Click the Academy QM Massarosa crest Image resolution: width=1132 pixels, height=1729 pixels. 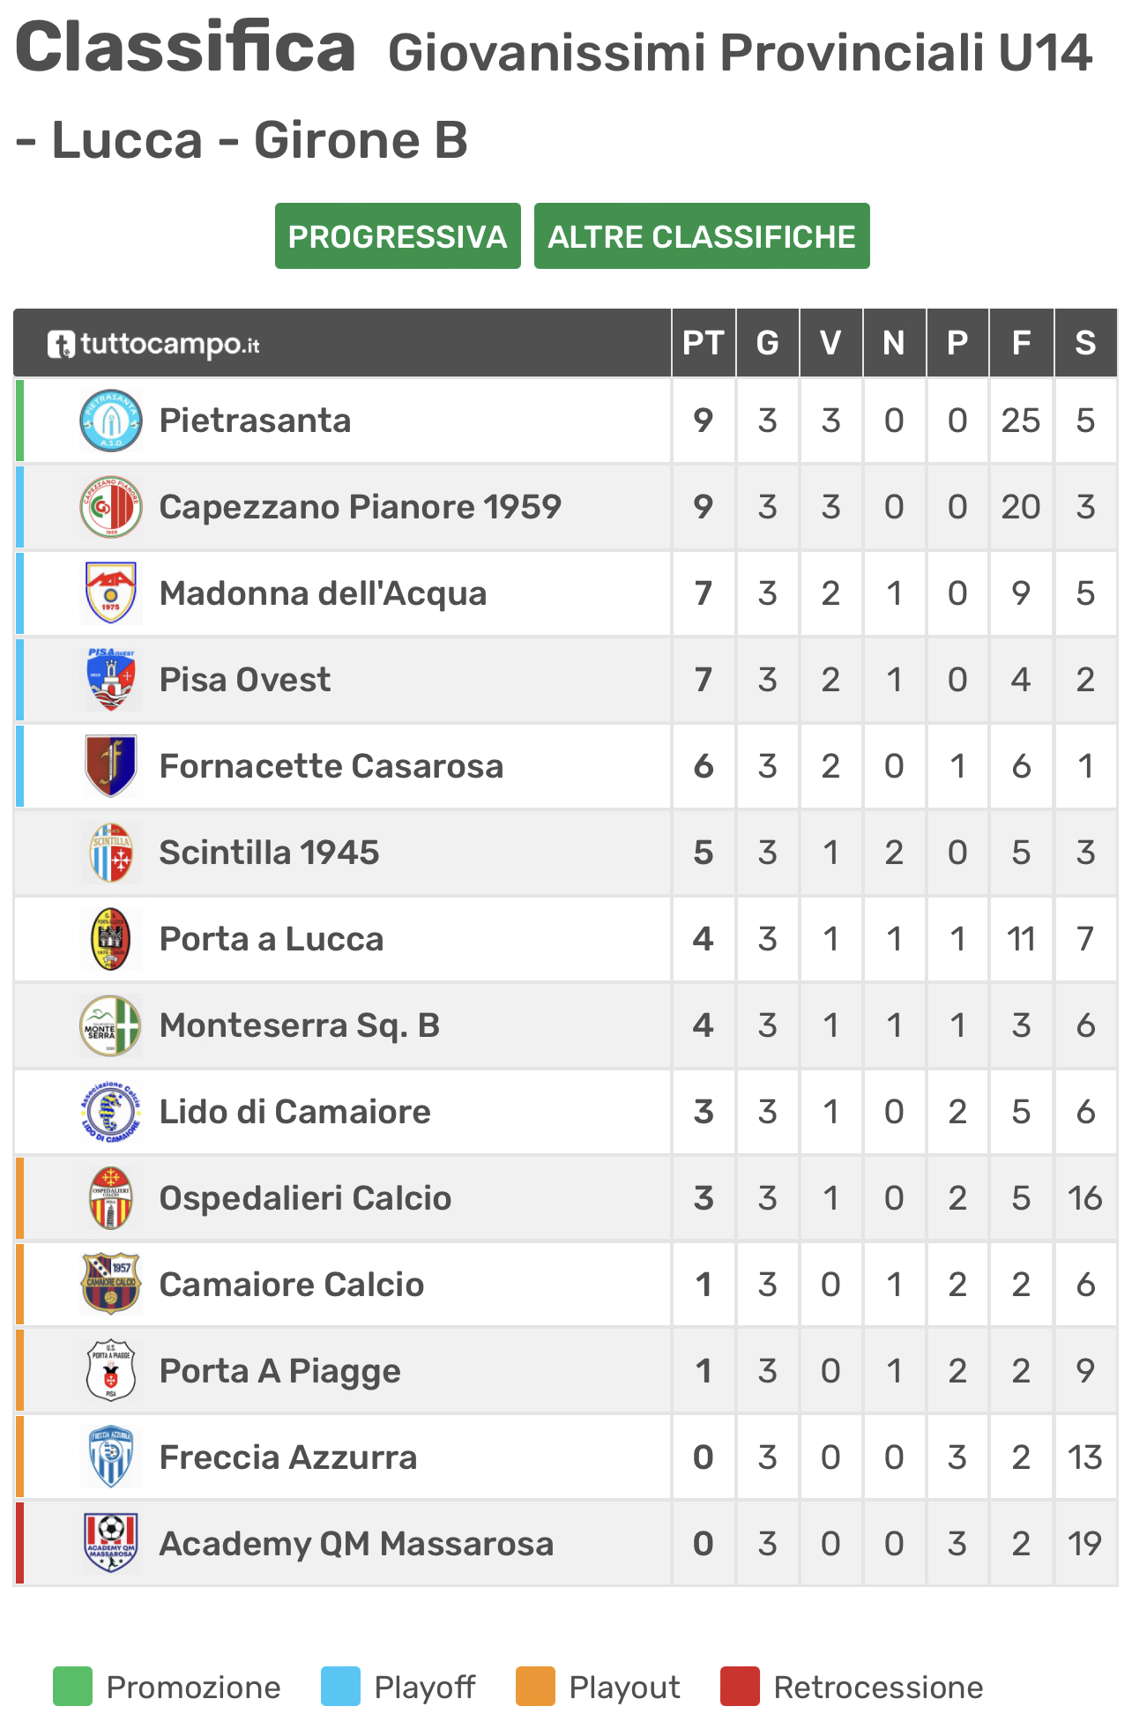click(x=110, y=1544)
